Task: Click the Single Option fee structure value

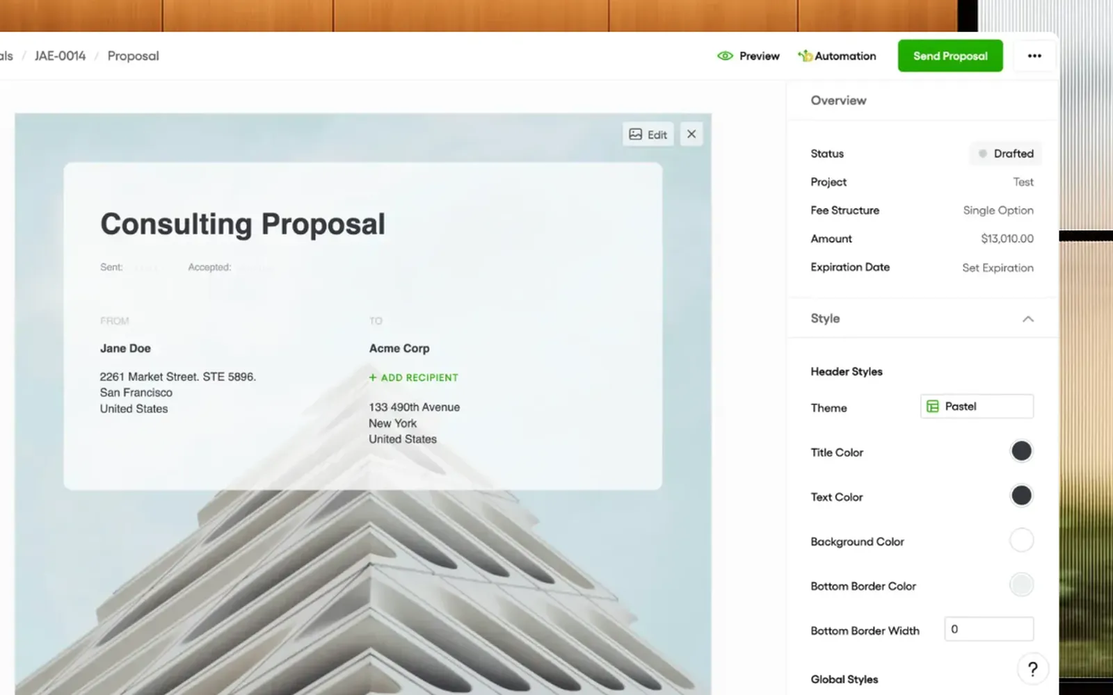Action: (x=998, y=210)
